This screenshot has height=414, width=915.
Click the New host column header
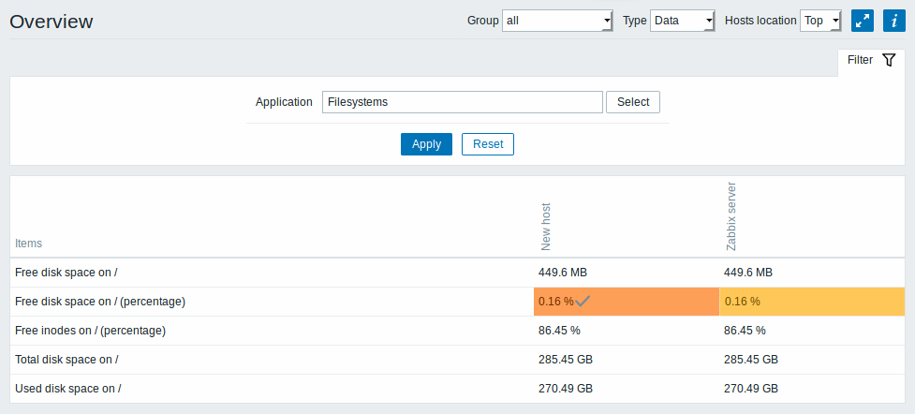[546, 228]
